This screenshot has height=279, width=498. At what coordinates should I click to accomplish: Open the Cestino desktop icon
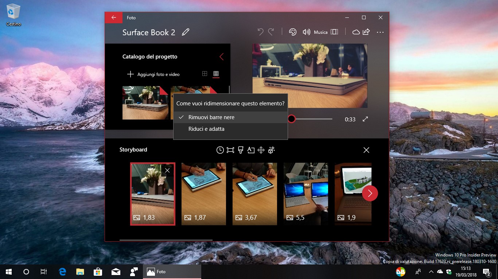pyautogui.click(x=13, y=15)
